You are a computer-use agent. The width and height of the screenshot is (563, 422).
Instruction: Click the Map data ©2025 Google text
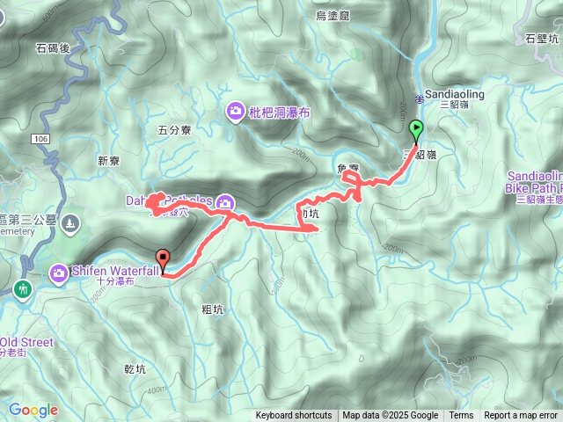pos(391,416)
